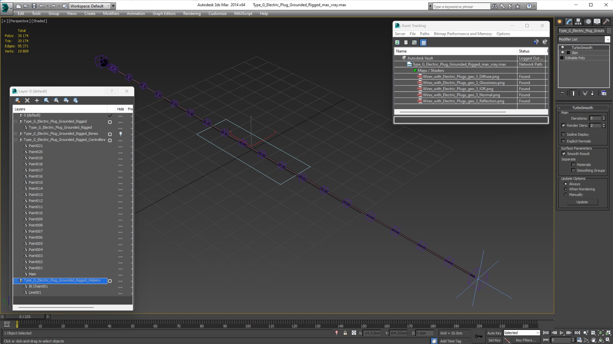Screen dimensions: 613x344
Task: Click the Update button in TurboSmooth
Action: click(582, 202)
